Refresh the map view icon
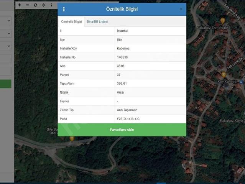The width and height of the screenshot is (245, 184). tap(36, 5)
